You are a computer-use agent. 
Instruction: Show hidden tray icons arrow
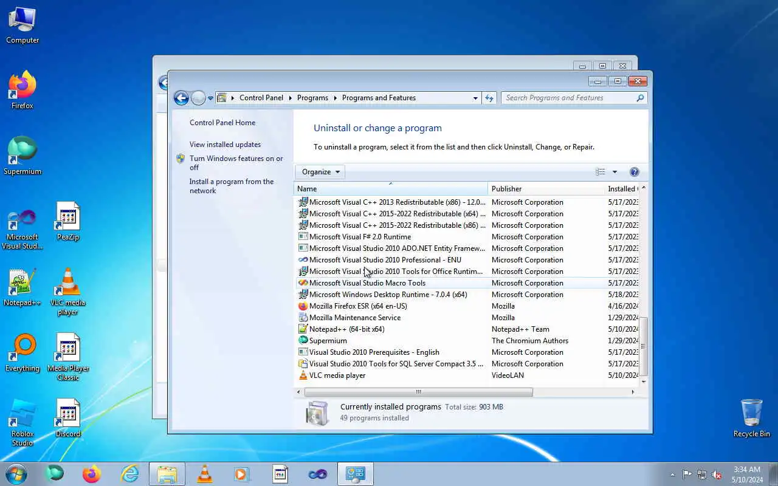(672, 474)
